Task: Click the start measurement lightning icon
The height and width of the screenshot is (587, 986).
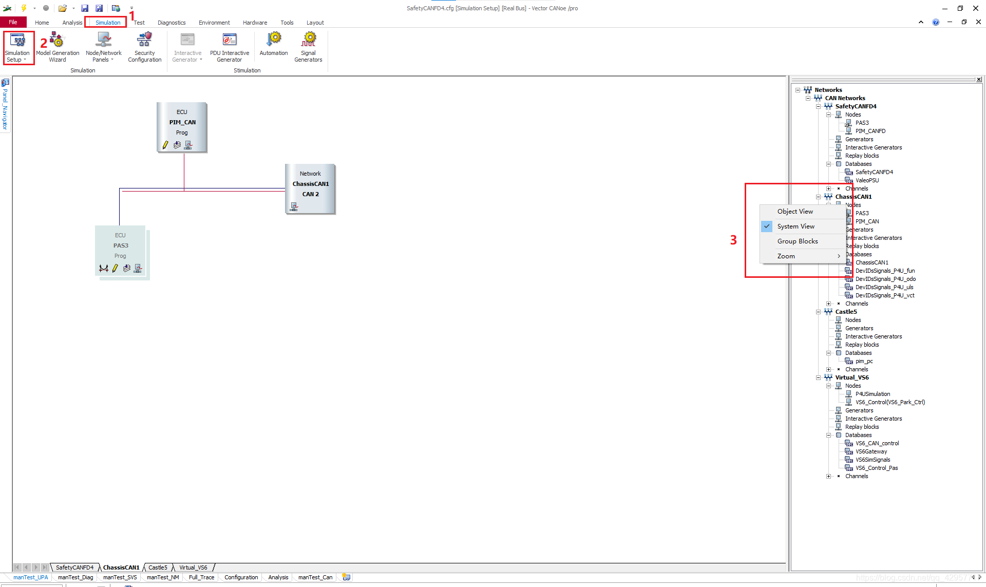Action: (x=24, y=8)
